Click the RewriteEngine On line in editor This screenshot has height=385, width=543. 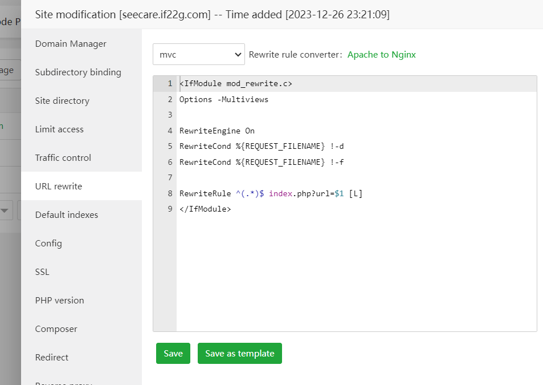(x=217, y=131)
